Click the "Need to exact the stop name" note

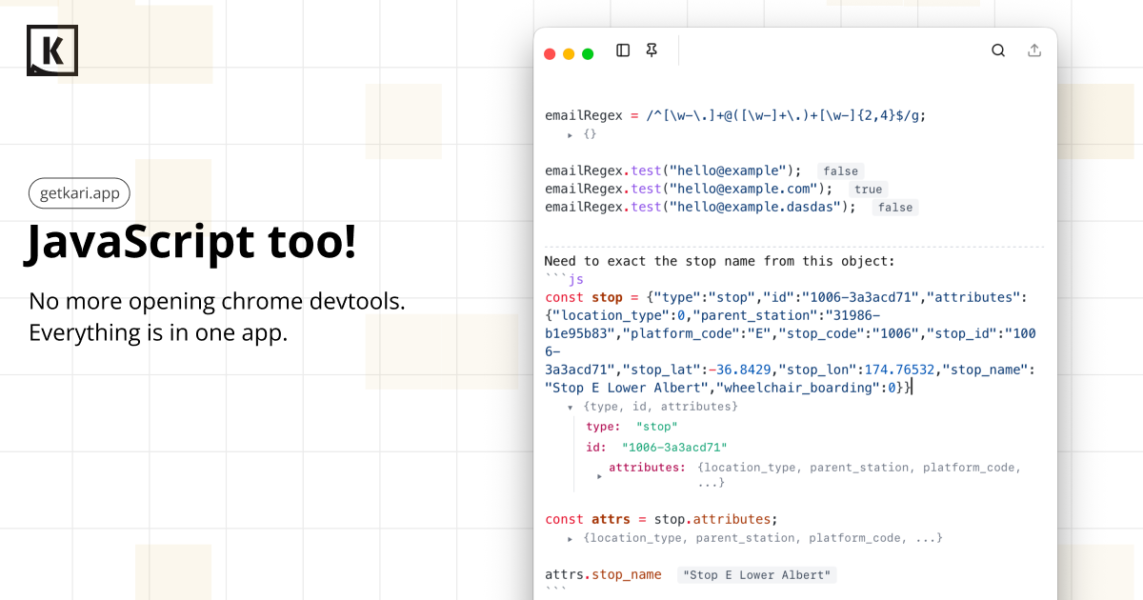(720, 261)
